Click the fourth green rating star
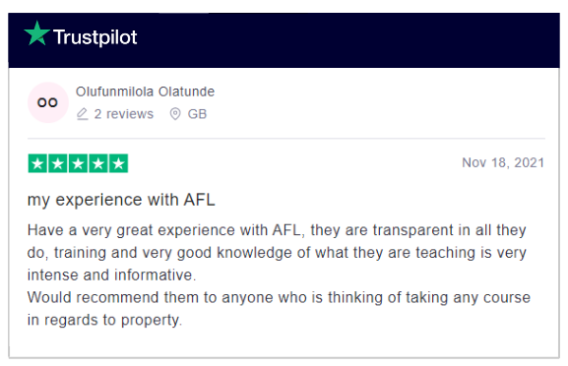Viewport: 568px width, 366px height. click(98, 163)
